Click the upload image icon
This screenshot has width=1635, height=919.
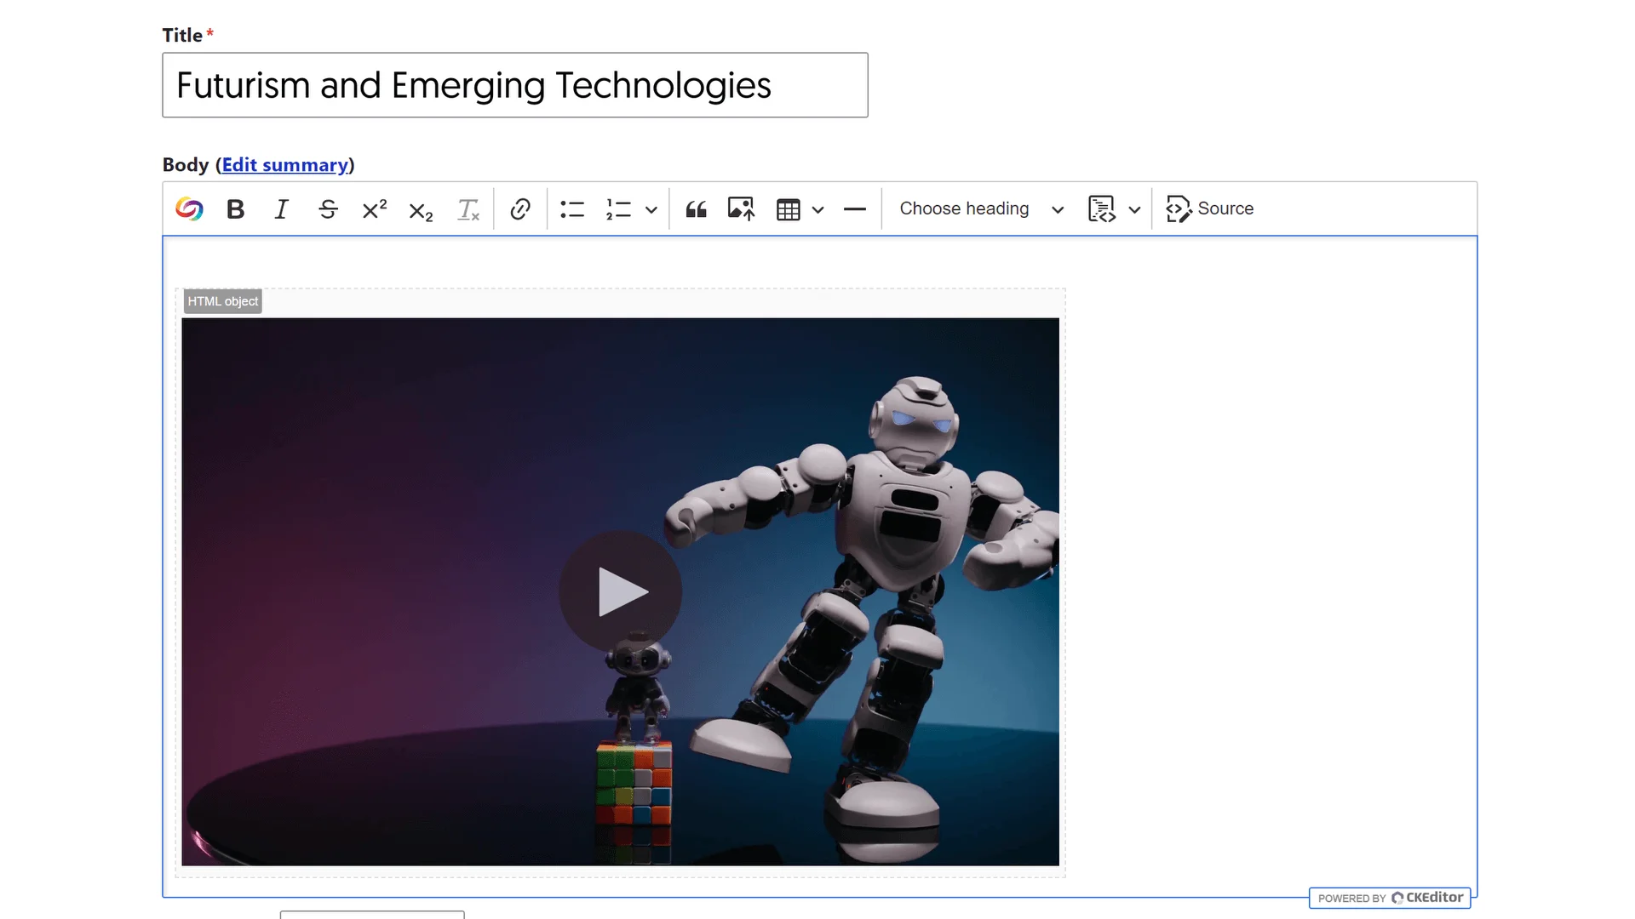(x=742, y=208)
